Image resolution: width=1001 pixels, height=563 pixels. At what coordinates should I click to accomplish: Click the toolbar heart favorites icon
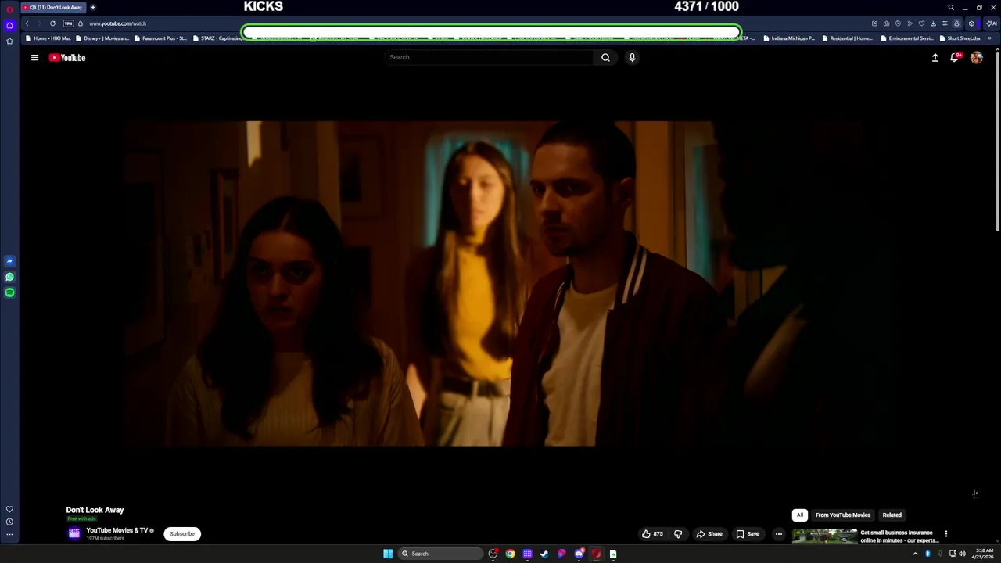click(921, 23)
